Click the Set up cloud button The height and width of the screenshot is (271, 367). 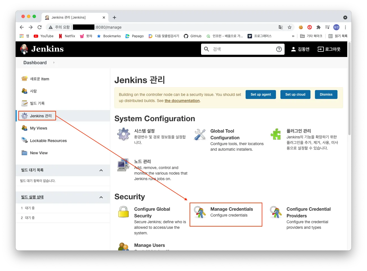[x=295, y=95]
